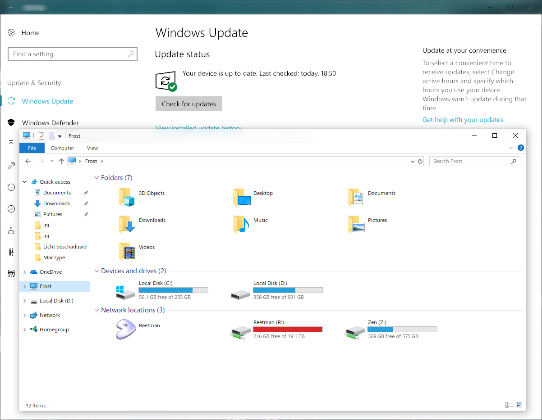Select Local Disk (D:) in navigation pane
The width and height of the screenshot is (542, 420).
56,301
